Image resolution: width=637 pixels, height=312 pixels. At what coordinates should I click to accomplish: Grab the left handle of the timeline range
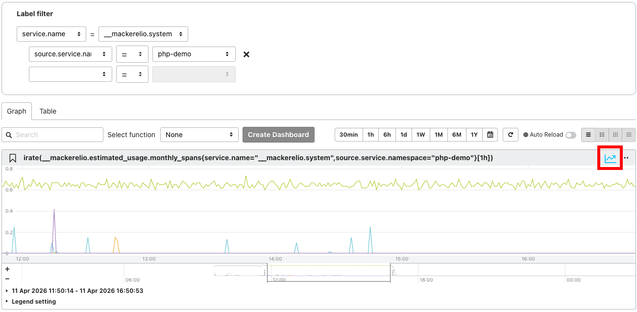pos(265,273)
